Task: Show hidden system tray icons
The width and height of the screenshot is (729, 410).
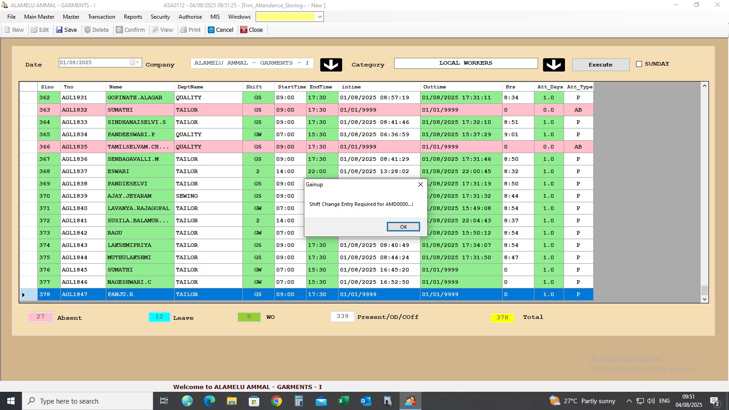Action: [x=629, y=401]
